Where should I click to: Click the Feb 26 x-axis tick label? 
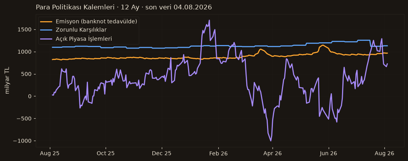(218, 154)
